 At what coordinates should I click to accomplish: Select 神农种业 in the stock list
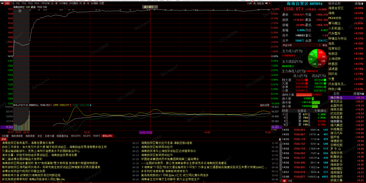337,97
